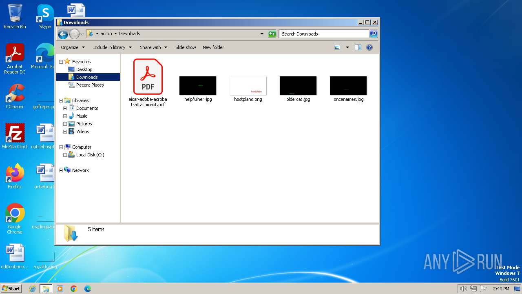This screenshot has height=294, width=522.
Task: Collapse the Computer tree section
Action: [61, 147]
